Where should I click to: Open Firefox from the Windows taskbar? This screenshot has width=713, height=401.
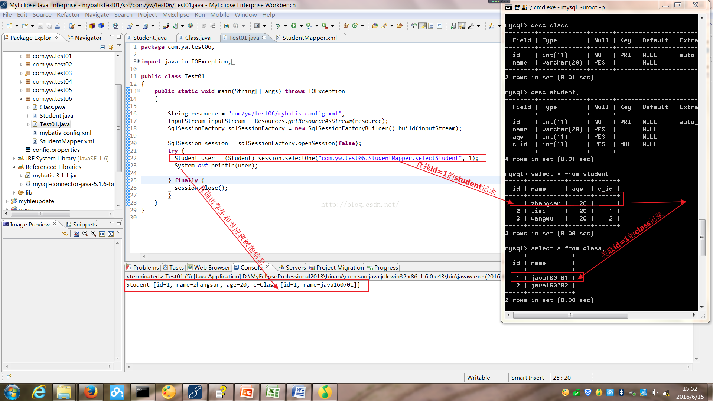click(90, 392)
